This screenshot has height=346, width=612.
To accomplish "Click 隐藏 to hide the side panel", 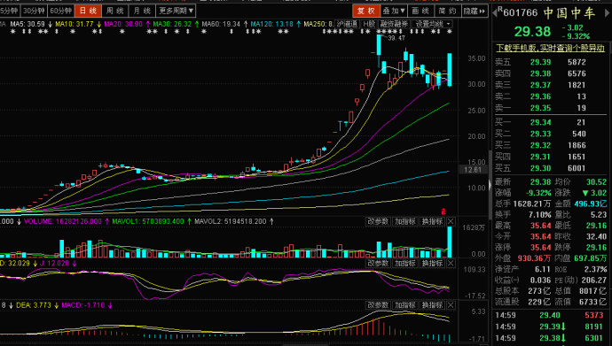I will [475, 11].
